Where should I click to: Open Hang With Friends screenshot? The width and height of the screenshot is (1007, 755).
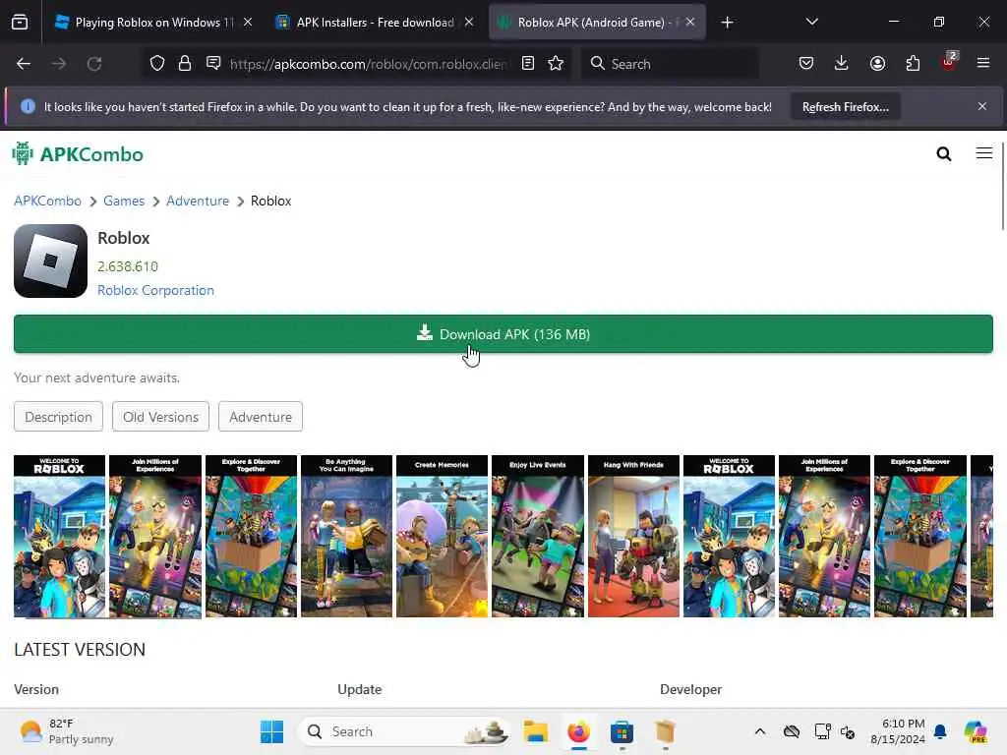coord(633,536)
